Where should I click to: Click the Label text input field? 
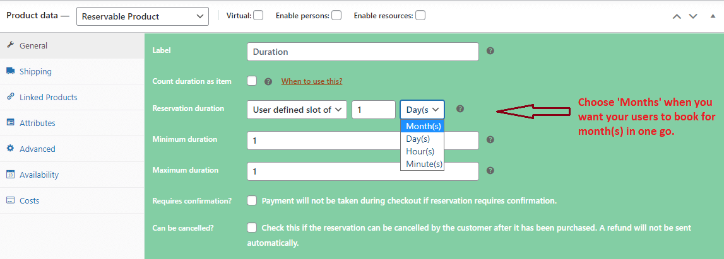point(363,52)
